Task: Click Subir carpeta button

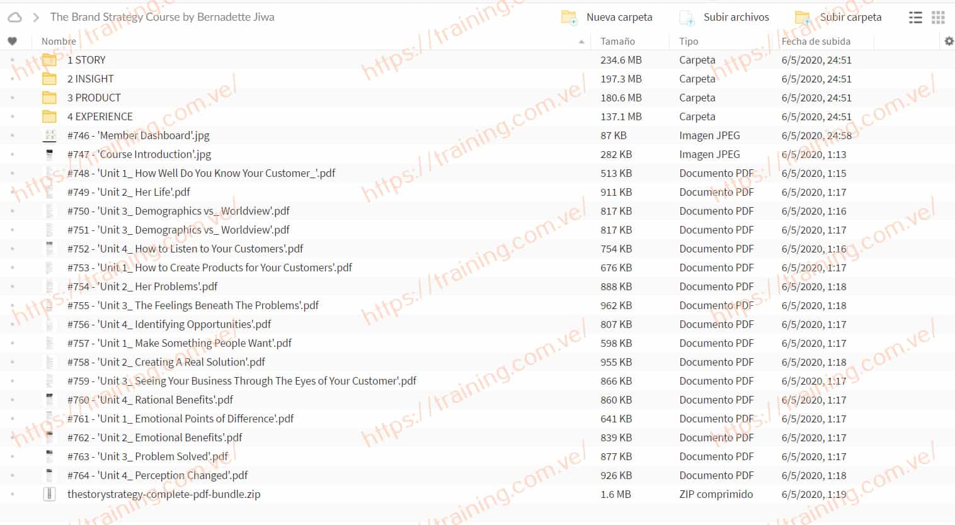Action: pyautogui.click(x=838, y=17)
